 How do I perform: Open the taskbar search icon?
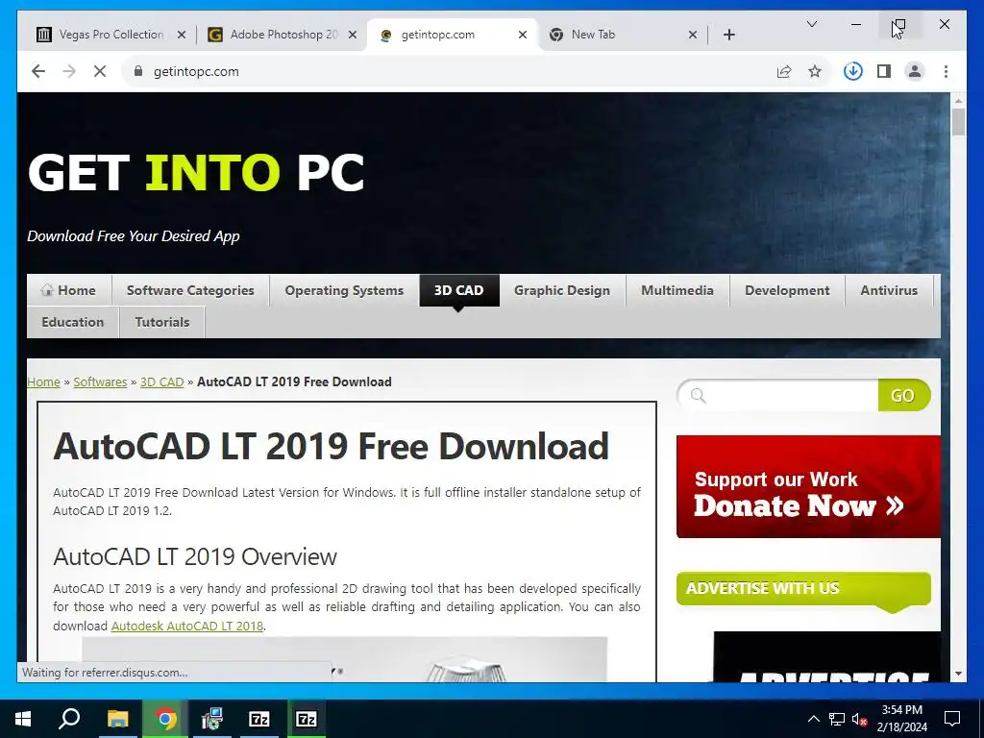(x=69, y=719)
